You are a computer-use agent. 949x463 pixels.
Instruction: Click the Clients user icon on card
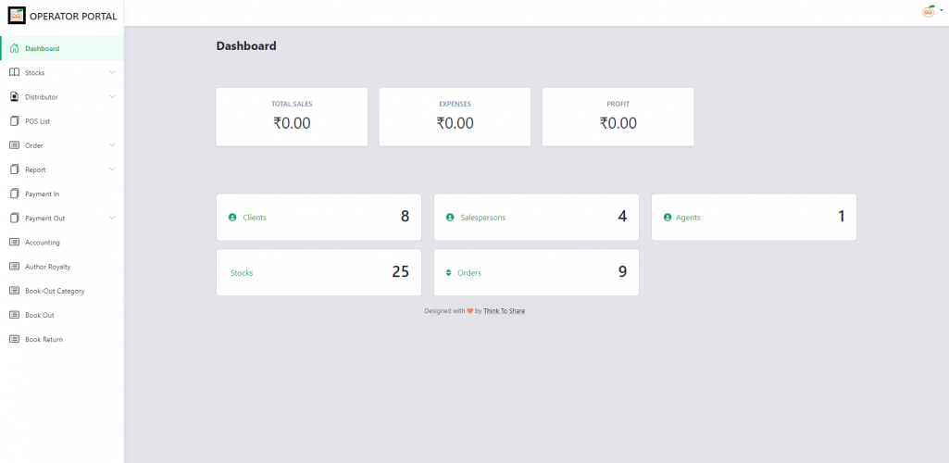point(232,218)
